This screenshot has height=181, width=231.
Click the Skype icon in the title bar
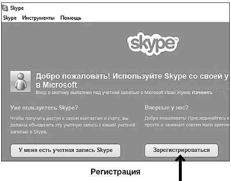pos(5,8)
